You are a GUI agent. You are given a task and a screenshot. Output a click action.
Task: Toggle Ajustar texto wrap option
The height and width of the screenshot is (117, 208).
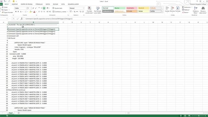click(57, 8)
